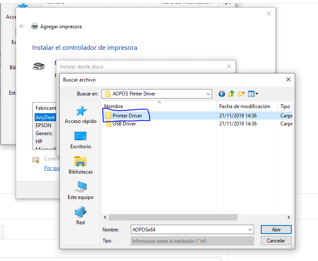This screenshot has height=261, width=318.
Task: Close the Agregar impresora wizard window
Action: coord(269,14)
